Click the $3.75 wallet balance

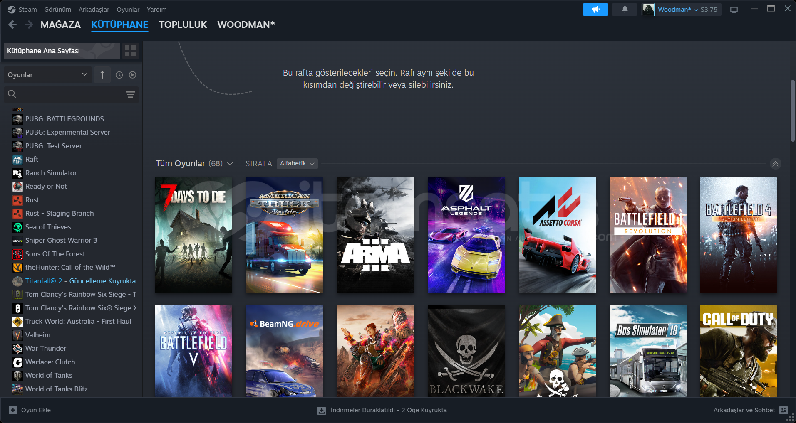click(x=709, y=10)
